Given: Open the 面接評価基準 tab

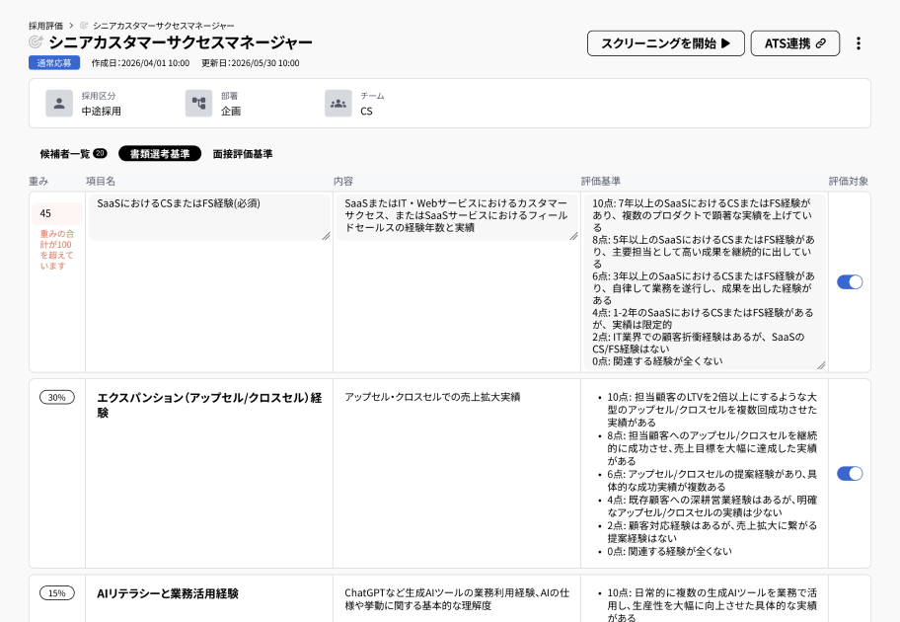Looking at the screenshot, I should pos(243,154).
